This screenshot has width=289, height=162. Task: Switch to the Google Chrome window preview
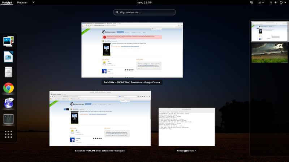[x=132, y=50]
